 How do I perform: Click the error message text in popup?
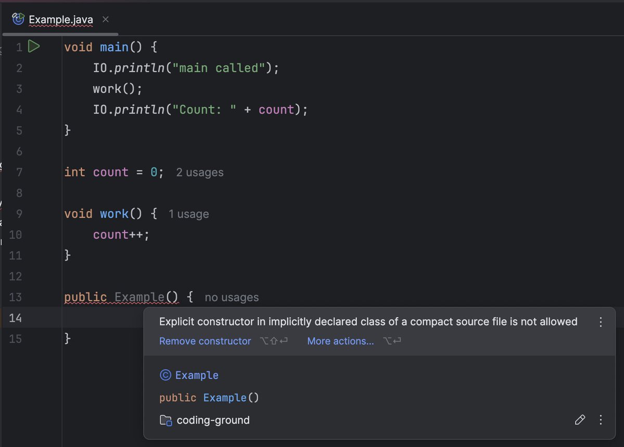click(x=368, y=322)
